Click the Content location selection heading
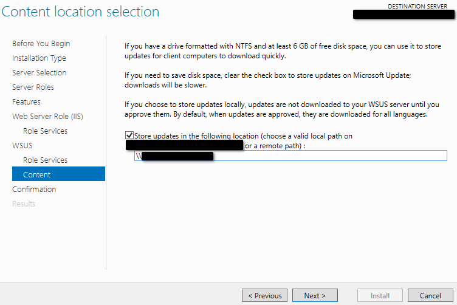Image resolution: width=457 pixels, height=305 pixels. 80,12
